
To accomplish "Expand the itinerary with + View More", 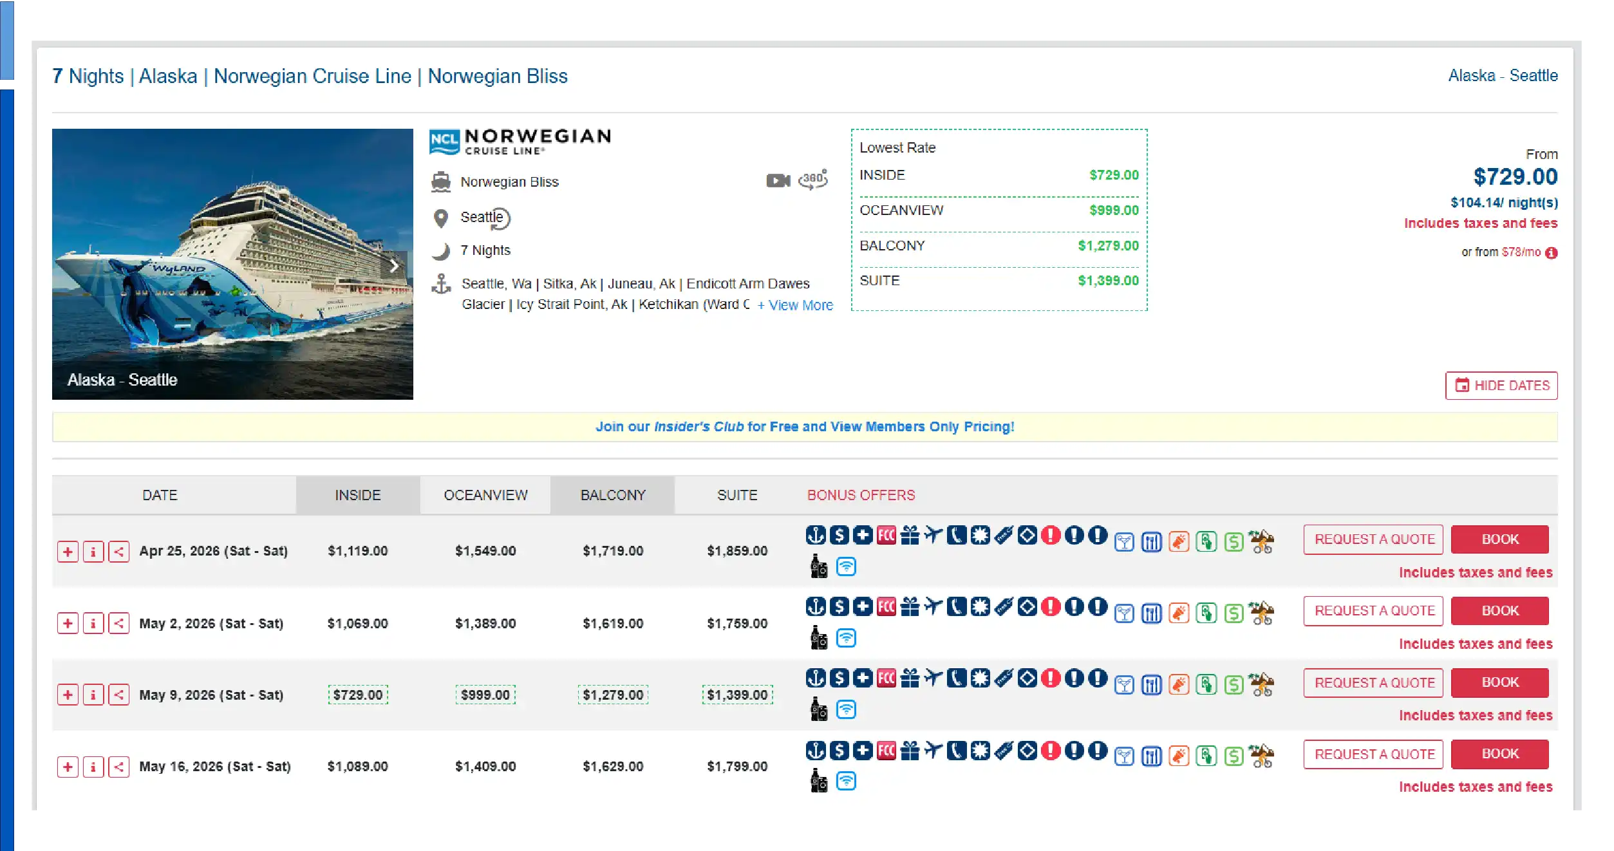I will [x=795, y=305].
